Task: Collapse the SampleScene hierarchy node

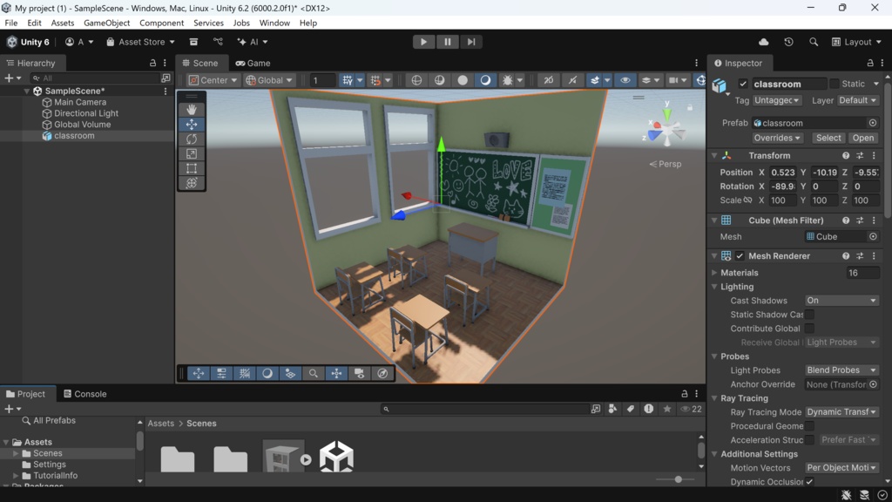Action: [26, 91]
